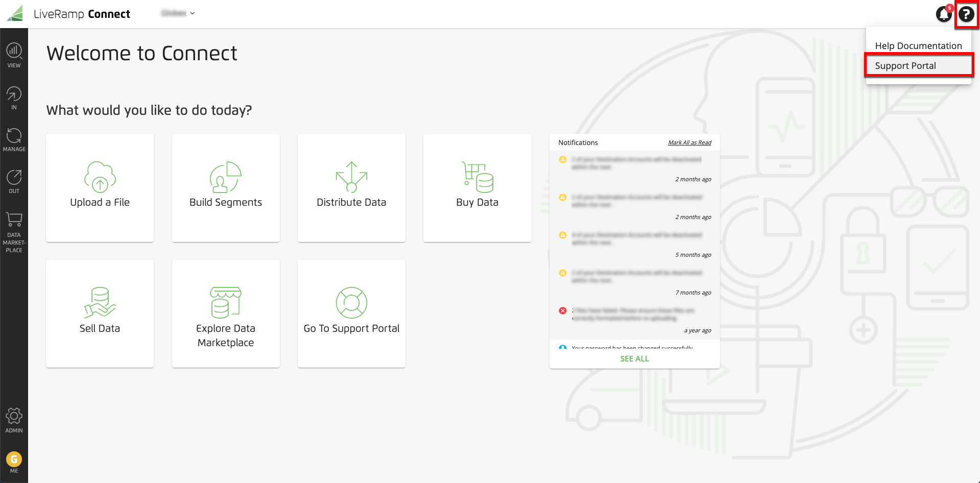Viewport: 980px width, 483px height.
Task: Click the Buy Data card
Action: pyautogui.click(x=477, y=188)
